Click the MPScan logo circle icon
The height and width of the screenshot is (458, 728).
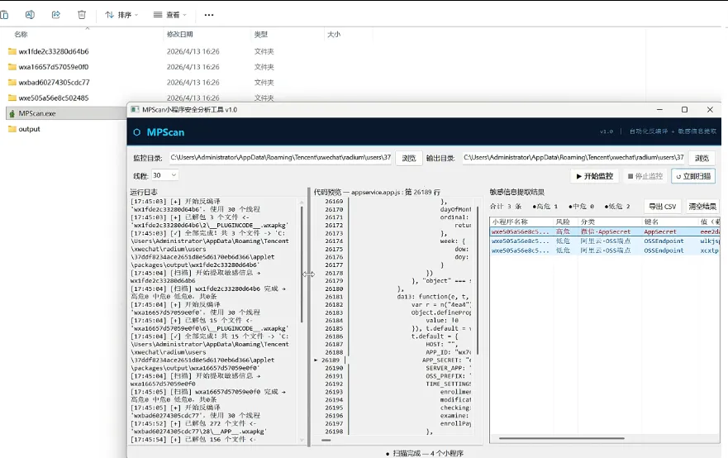point(137,132)
